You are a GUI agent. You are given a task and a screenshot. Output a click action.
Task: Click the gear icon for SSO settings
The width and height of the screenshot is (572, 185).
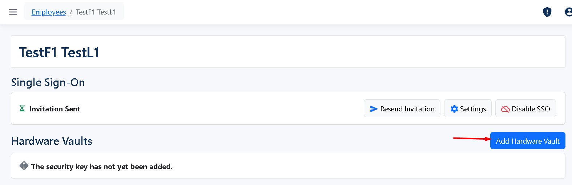point(454,109)
